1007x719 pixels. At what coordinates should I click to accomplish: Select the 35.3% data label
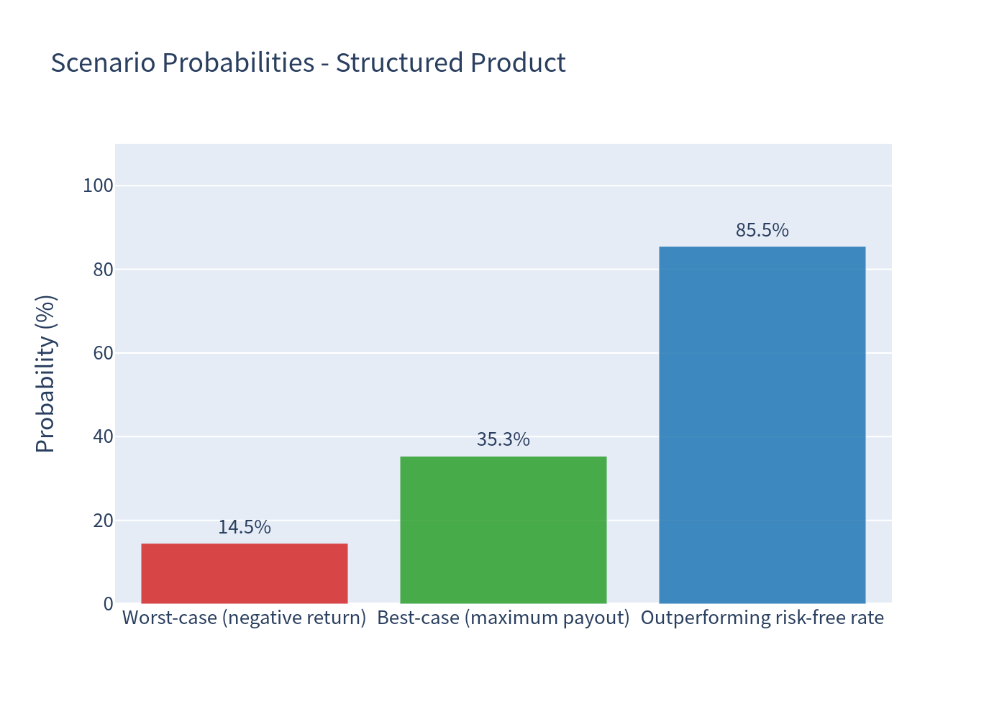click(503, 439)
